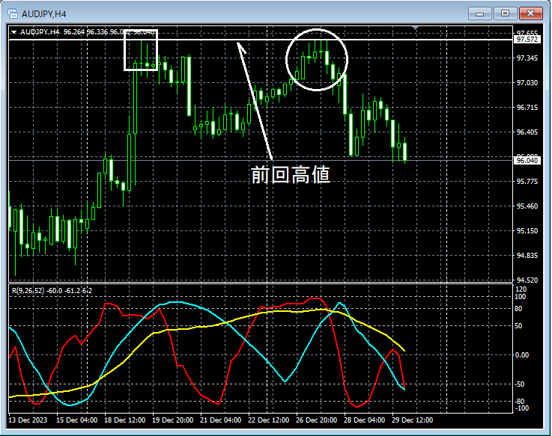Click the 19 Dec 20:00 time label
552x436 pixels.
coord(172,420)
